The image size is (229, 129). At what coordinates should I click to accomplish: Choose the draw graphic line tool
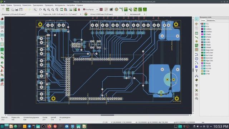tap(196, 54)
